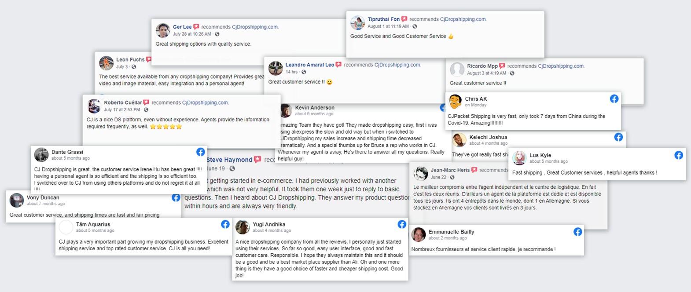Click recommend badge beside Ger Lee
The height and width of the screenshot is (292, 691).
[196, 27]
